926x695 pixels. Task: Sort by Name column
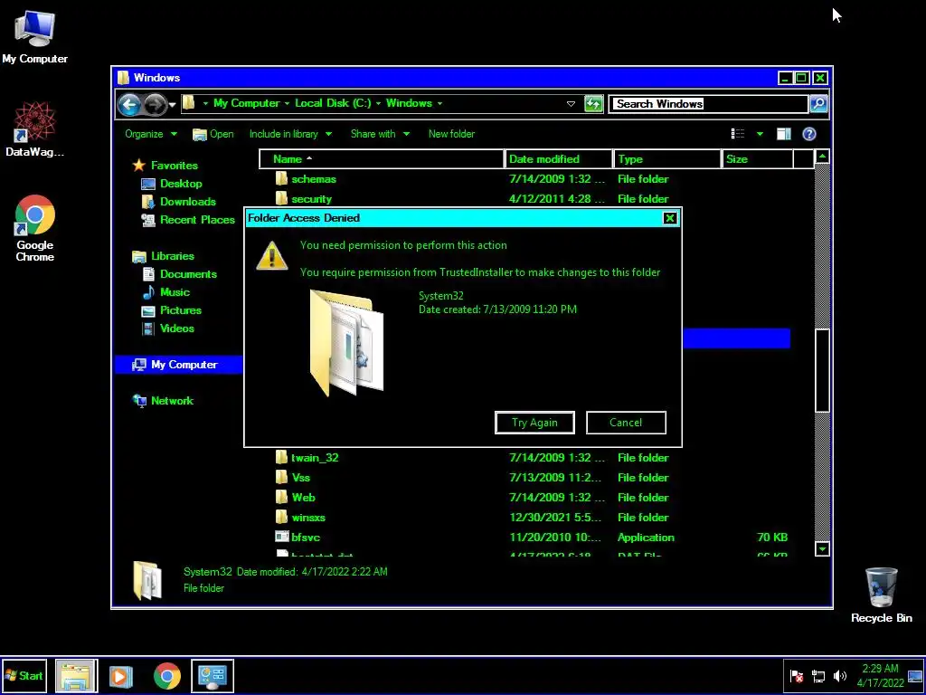(x=382, y=159)
